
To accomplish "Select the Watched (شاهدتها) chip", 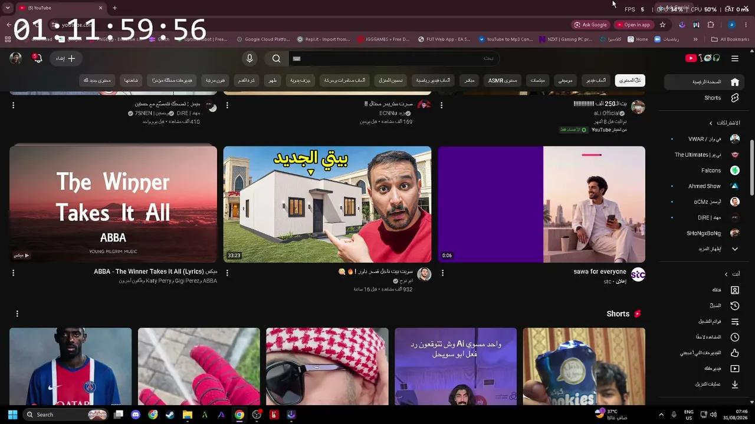I will click(131, 80).
